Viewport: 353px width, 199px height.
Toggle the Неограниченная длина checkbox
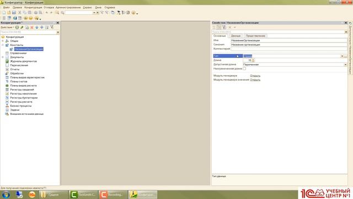[x=244, y=69]
